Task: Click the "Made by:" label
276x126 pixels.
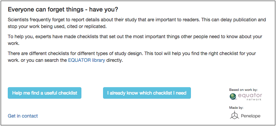Action: click(236, 108)
